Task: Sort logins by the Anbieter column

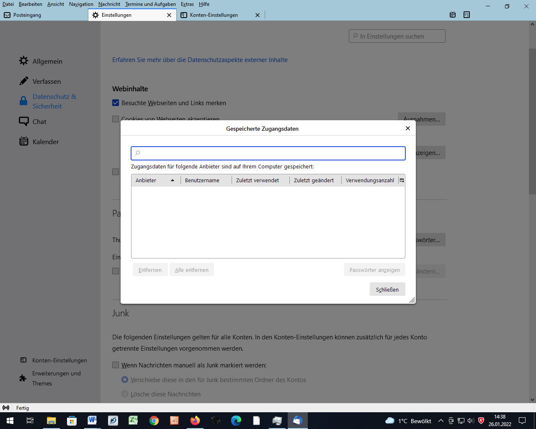Action: (156, 180)
